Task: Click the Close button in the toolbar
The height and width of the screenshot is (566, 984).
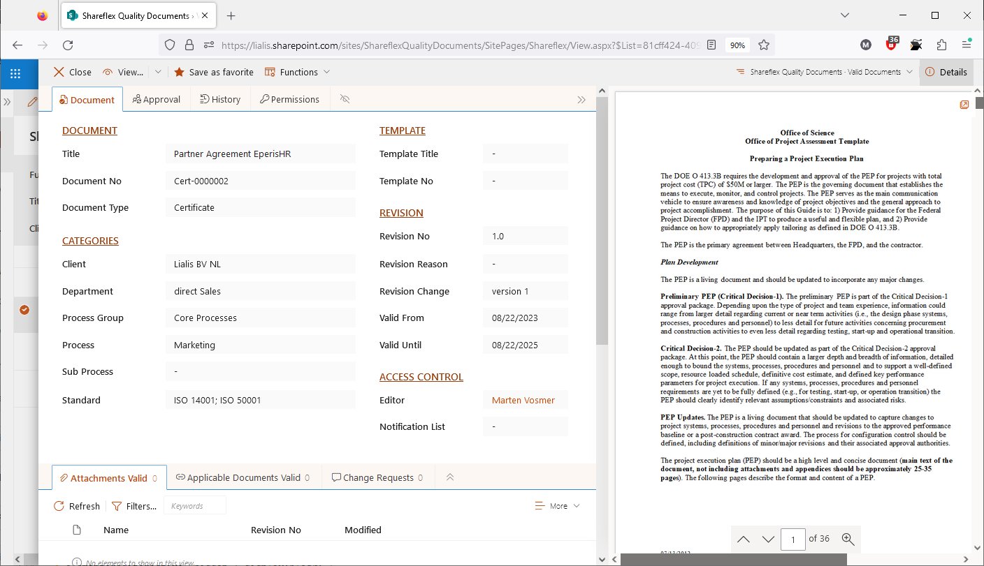Action: click(x=73, y=72)
